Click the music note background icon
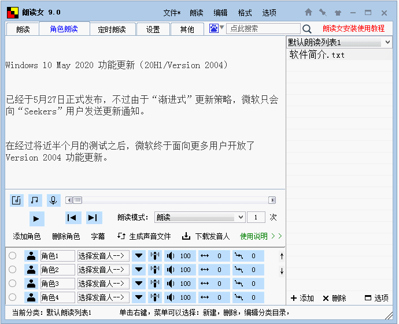This screenshot has width=399, height=324. pyautogui.click(x=35, y=200)
